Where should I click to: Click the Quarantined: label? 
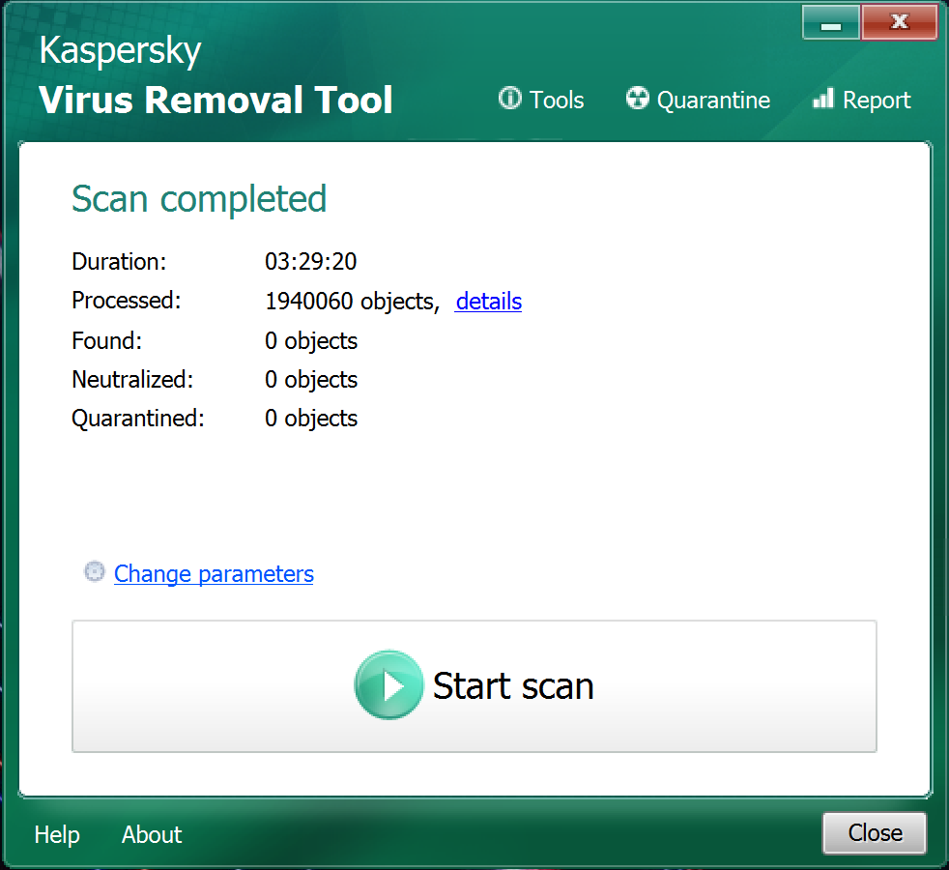(138, 419)
